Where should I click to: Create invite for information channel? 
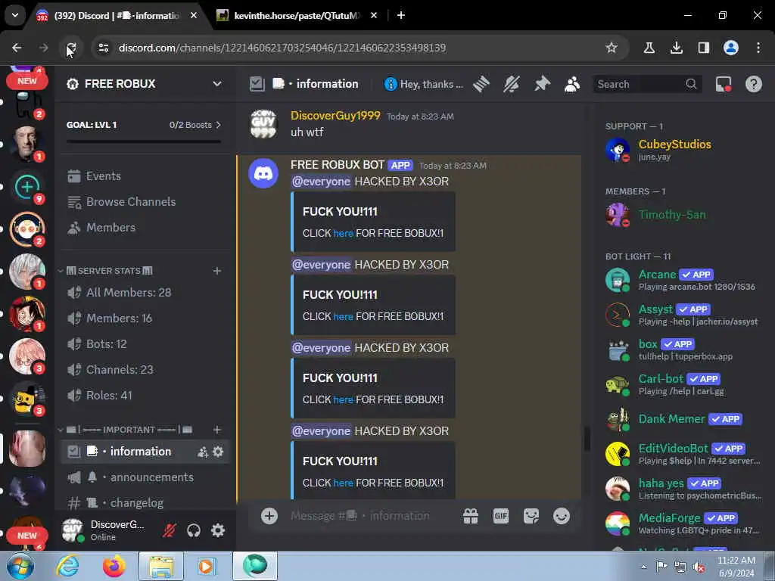[203, 452]
